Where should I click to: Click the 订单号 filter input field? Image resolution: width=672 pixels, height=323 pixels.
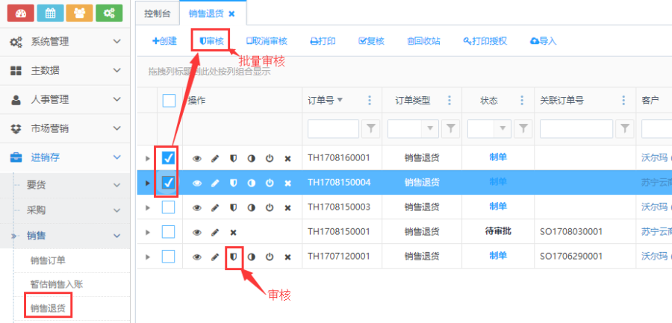click(x=333, y=129)
